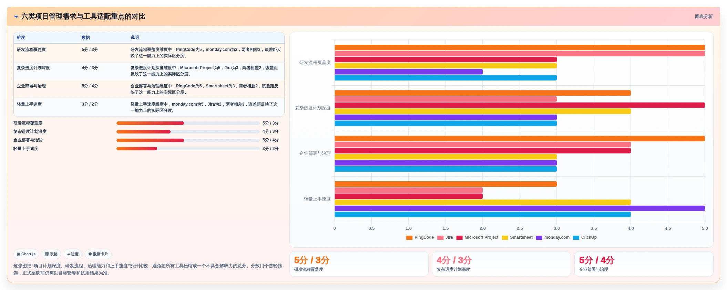The height and width of the screenshot is (290, 727).
Task: Click the 企业部署与治理 progress bar
Action: click(x=188, y=140)
